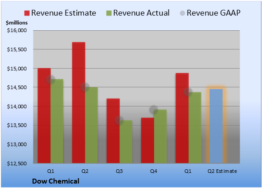
Task: Click the '$15,500' axis value
Action: pos(17,49)
